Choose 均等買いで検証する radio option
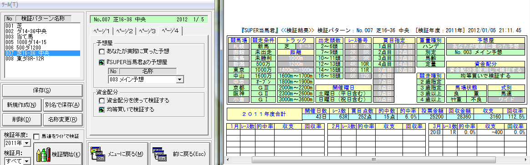 126,110
